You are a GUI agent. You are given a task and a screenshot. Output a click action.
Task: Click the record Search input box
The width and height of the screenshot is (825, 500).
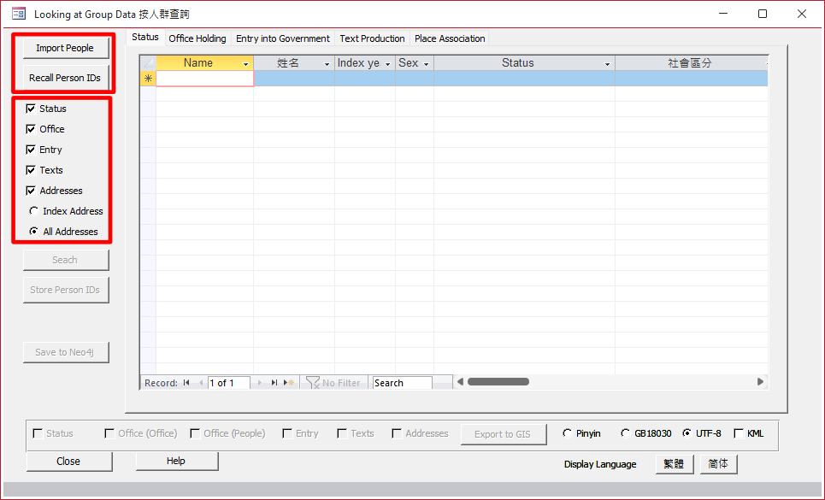tap(402, 383)
